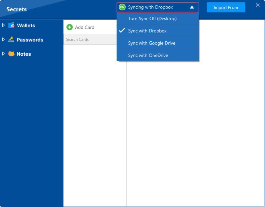
Task: Choose Turn Sync Off (Desktop)
Action: pyautogui.click(x=158, y=19)
